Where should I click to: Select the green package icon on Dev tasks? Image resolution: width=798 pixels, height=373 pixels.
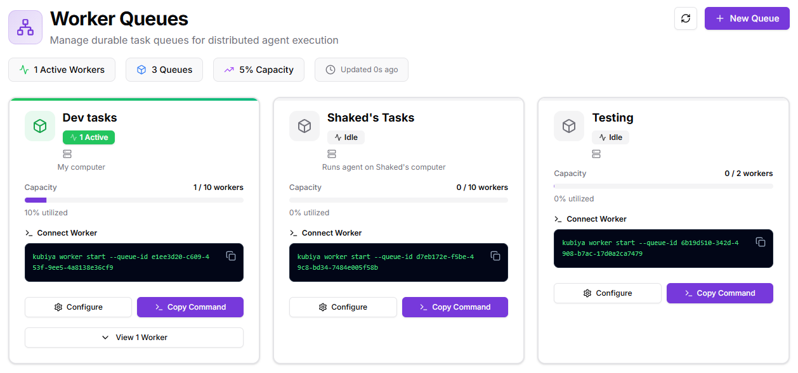click(x=39, y=125)
